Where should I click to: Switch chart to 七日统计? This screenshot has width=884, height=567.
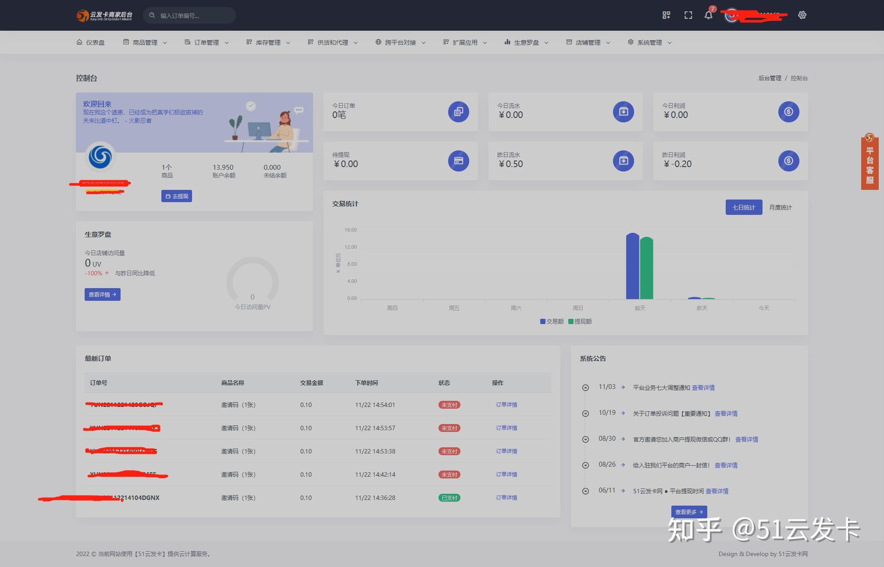[744, 207]
